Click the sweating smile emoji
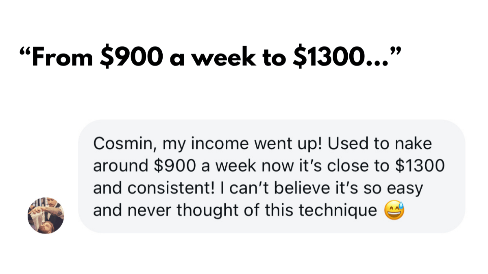Screen dimensions: 488x274 click(394, 211)
